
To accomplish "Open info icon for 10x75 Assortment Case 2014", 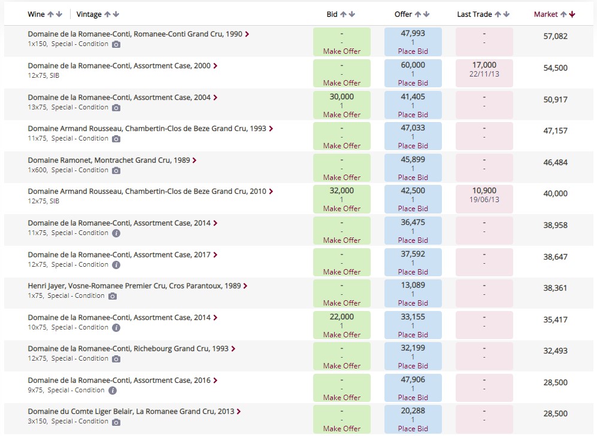I will click(116, 328).
